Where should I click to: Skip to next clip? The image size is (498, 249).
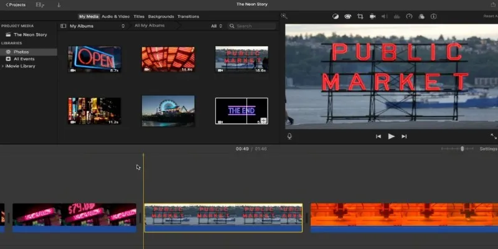pyautogui.click(x=404, y=136)
